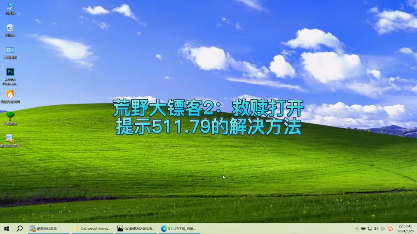Select the 酷哥游戏菜单 desktop shortcut

(10, 140)
